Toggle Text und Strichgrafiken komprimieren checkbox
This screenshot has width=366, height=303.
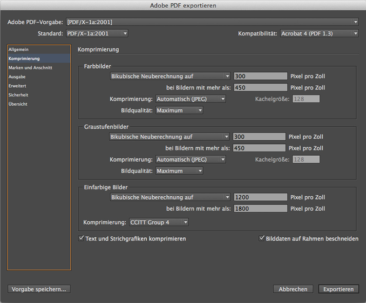[x=81, y=239]
